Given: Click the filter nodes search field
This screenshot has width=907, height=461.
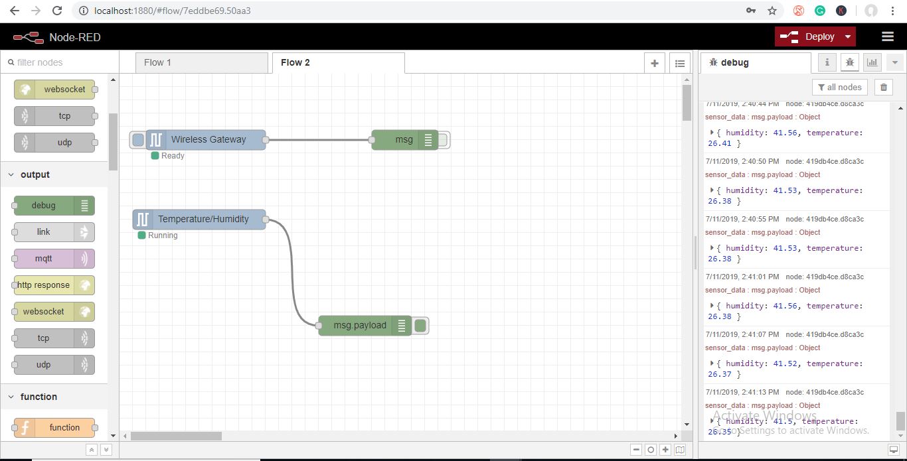Looking at the screenshot, I should (x=60, y=62).
